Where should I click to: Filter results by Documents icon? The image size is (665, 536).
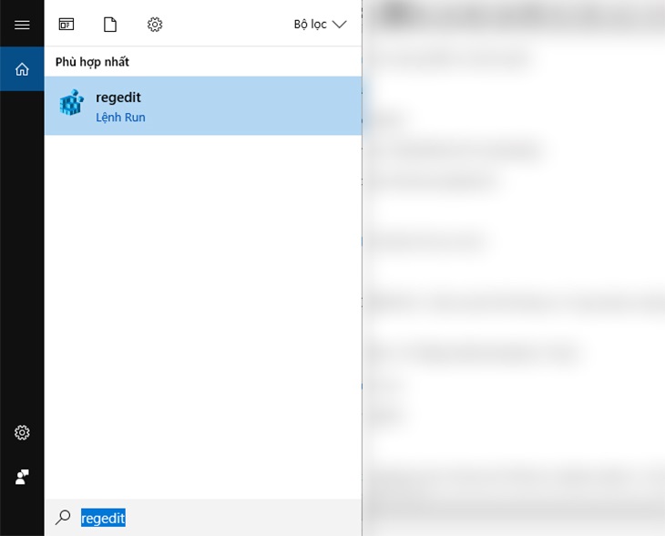tap(110, 25)
